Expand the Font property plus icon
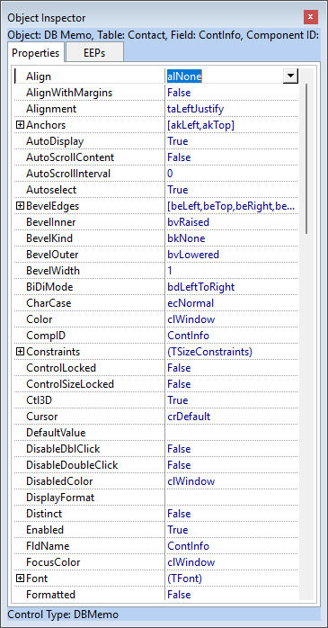 coord(20,579)
